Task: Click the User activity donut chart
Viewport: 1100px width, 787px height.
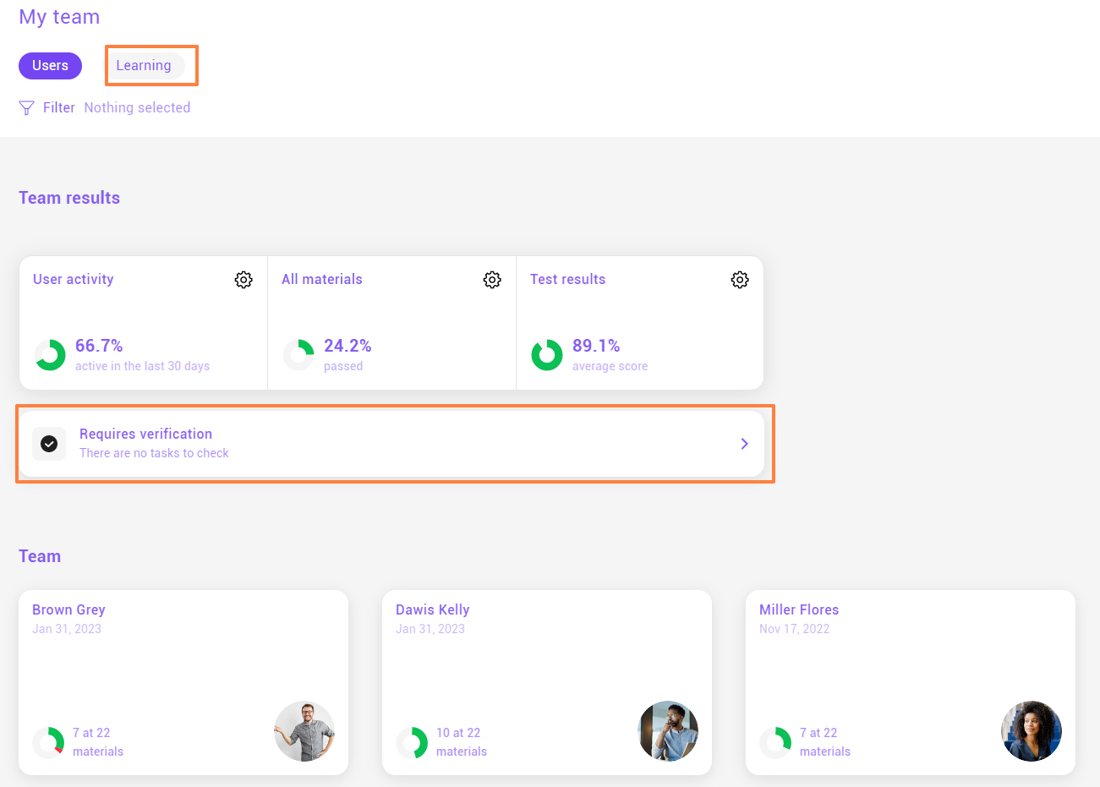Action: point(50,355)
